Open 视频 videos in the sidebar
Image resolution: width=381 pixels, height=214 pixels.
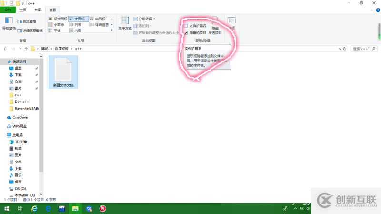tap(18, 148)
